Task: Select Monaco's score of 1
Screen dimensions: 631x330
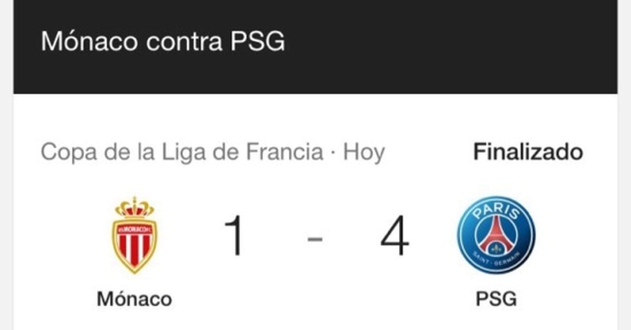Action: [234, 236]
